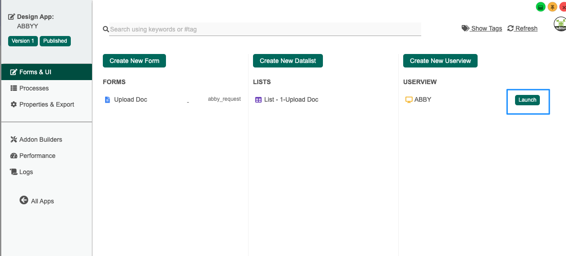Focus the keyword or #tag search field

pos(265,29)
